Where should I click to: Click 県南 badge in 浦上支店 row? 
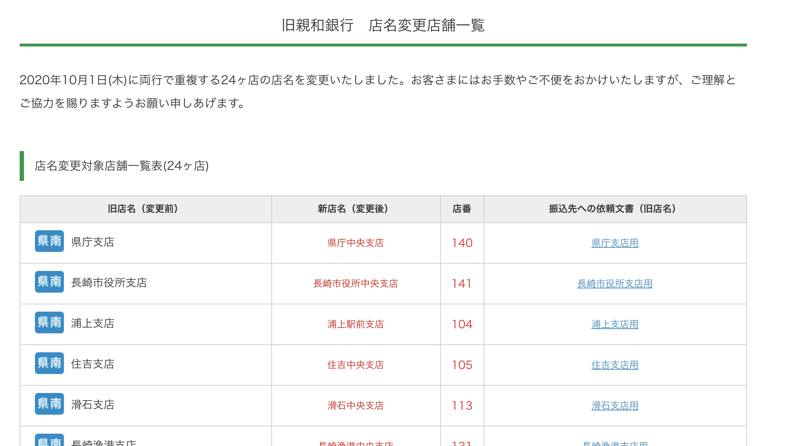coord(49,323)
